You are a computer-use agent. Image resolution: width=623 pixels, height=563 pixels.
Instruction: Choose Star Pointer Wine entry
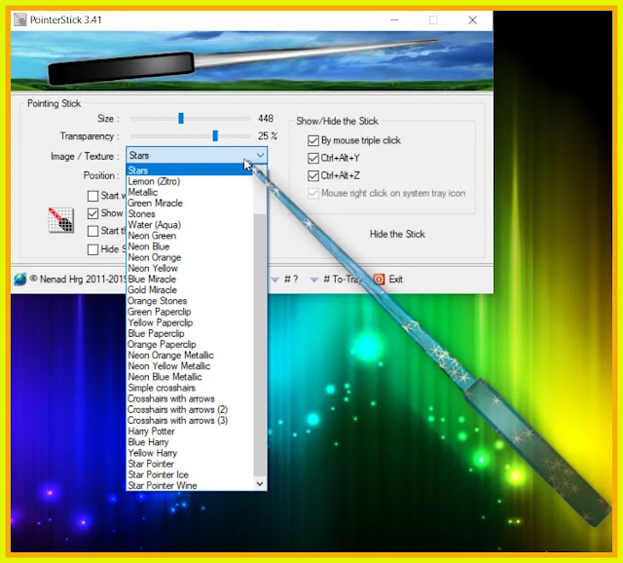coord(190,485)
